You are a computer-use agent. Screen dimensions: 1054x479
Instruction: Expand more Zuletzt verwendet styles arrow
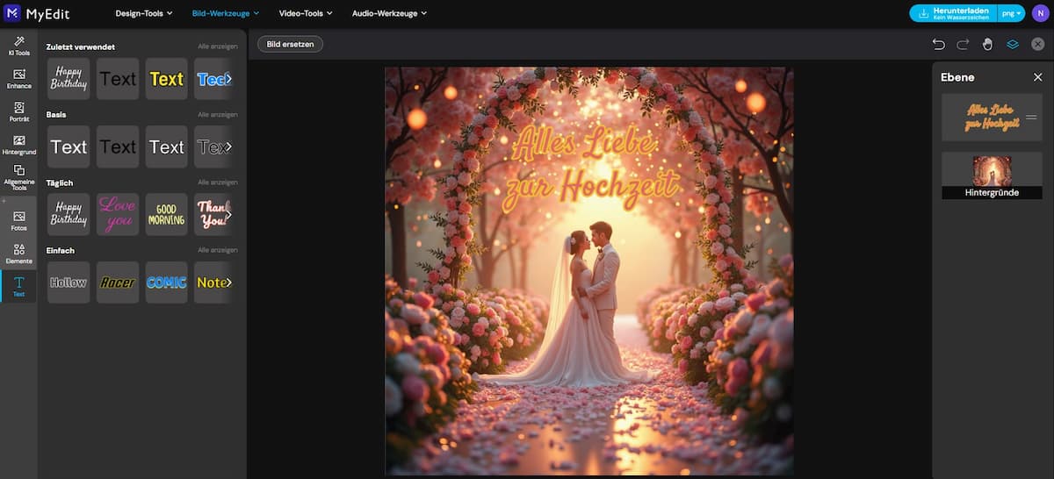click(x=228, y=79)
